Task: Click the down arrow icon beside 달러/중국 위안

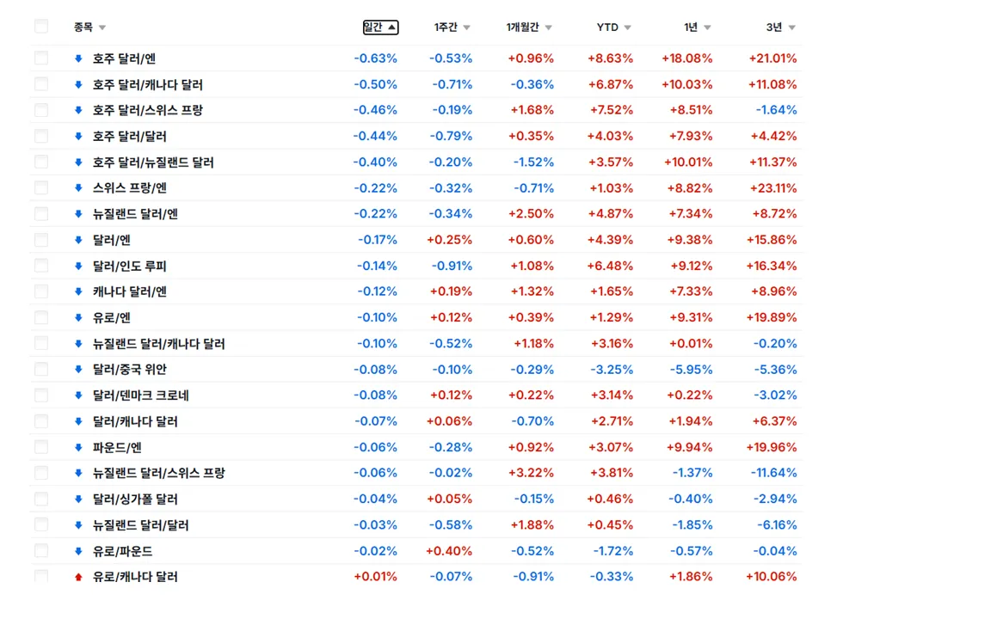Action: coord(78,370)
